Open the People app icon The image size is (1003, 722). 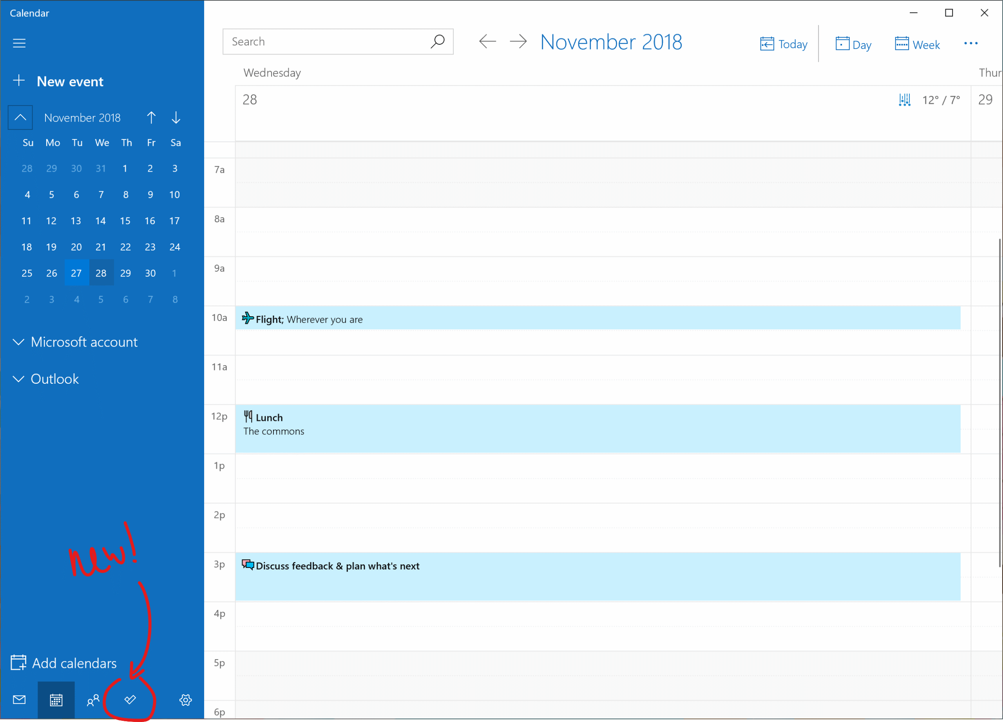coord(93,700)
